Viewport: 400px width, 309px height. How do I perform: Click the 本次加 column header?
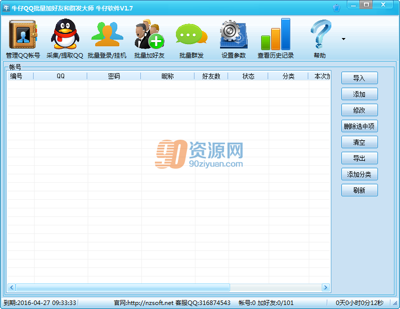(x=320, y=76)
